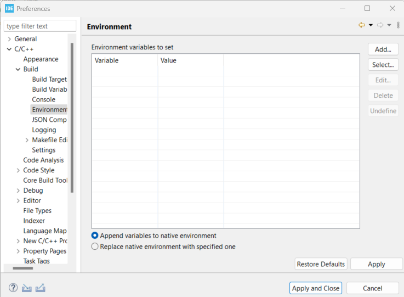Open the Console preferences page
The height and width of the screenshot is (297, 404).
[43, 99]
